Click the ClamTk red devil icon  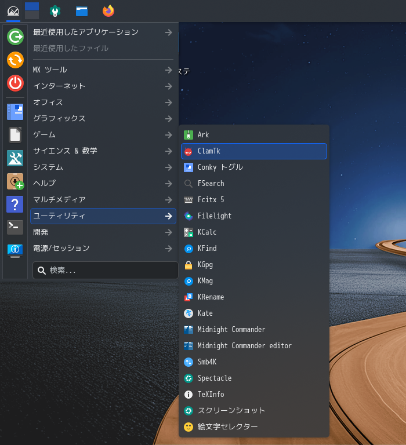(188, 151)
